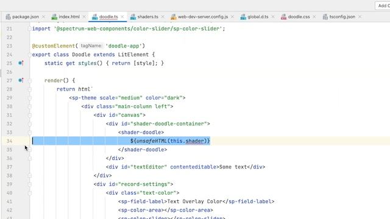Switch to the package.json tab

pyautogui.click(x=26, y=16)
